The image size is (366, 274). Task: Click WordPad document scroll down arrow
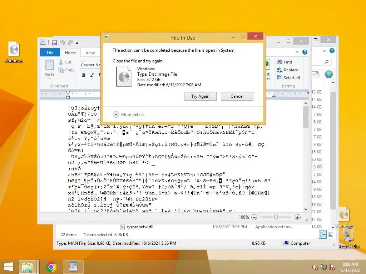[x=306, y=209]
